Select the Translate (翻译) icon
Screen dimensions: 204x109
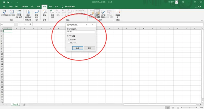[x=44, y=13]
